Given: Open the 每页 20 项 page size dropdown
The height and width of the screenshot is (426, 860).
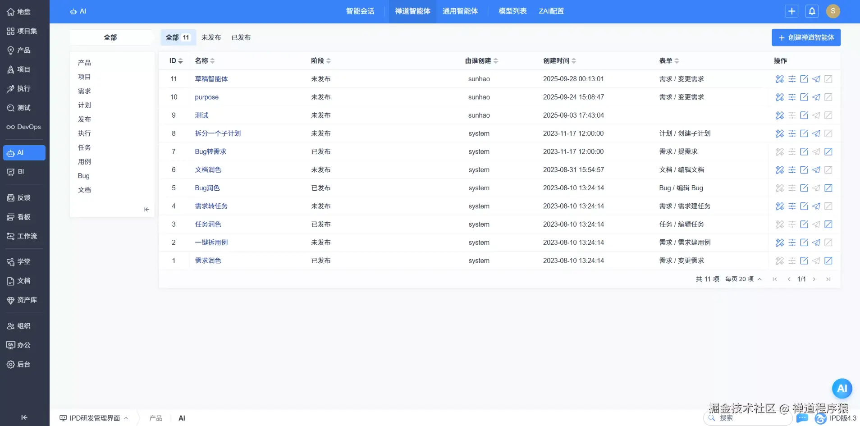Looking at the screenshot, I should tap(742, 279).
